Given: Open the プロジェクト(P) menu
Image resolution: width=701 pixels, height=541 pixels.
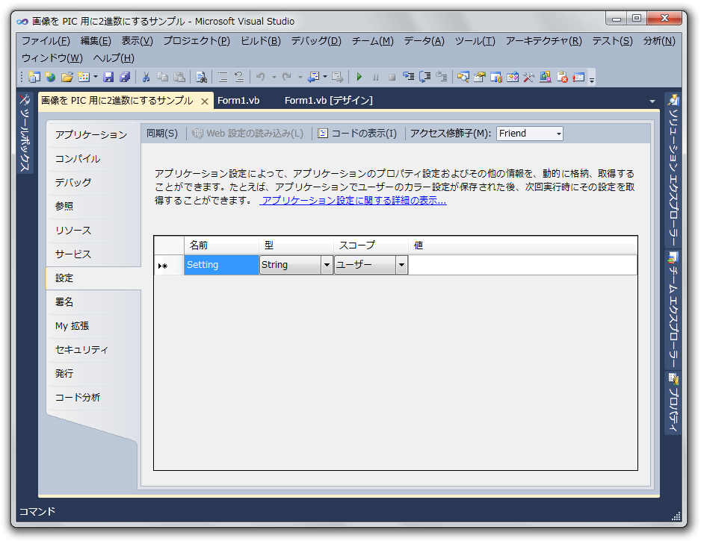Looking at the screenshot, I should coord(197,41).
